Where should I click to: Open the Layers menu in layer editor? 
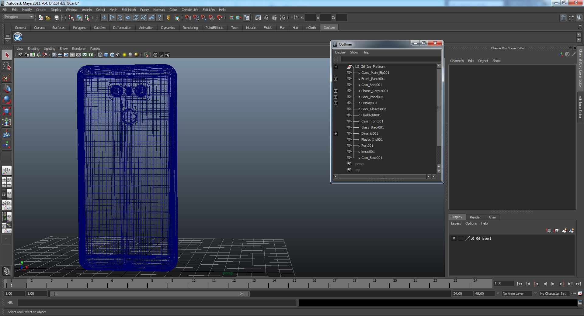pyautogui.click(x=456, y=223)
